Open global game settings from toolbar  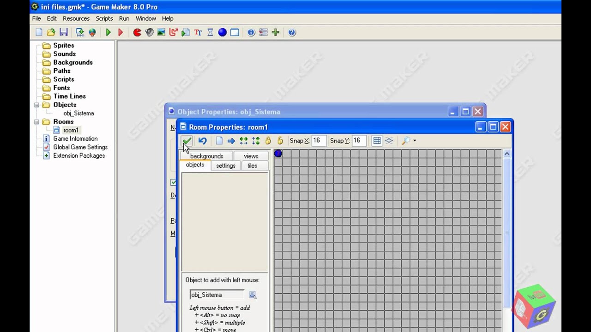263,32
